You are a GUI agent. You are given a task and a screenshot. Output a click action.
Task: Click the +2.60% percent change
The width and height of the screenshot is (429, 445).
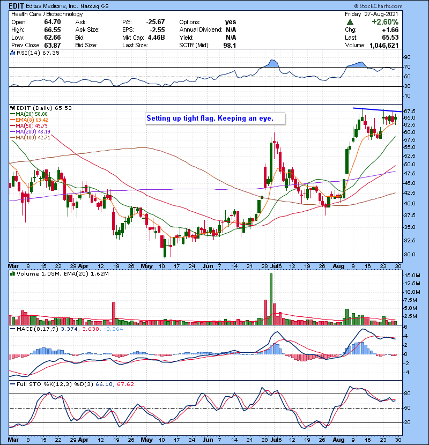(385, 22)
